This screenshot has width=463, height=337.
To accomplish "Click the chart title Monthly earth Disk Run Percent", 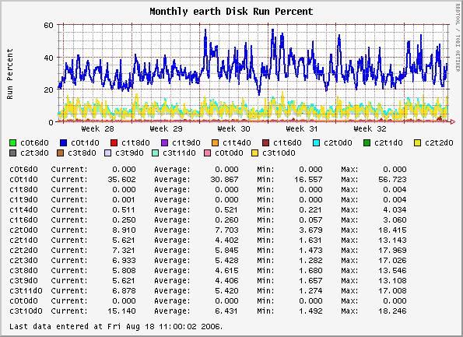I will tap(231, 12).
